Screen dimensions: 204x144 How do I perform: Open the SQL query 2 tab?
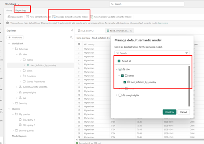(x=86, y=31)
